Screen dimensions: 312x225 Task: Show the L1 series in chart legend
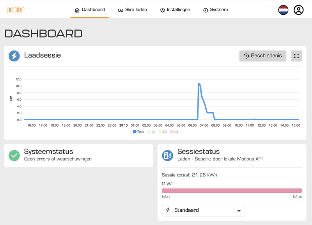pyautogui.click(x=151, y=132)
